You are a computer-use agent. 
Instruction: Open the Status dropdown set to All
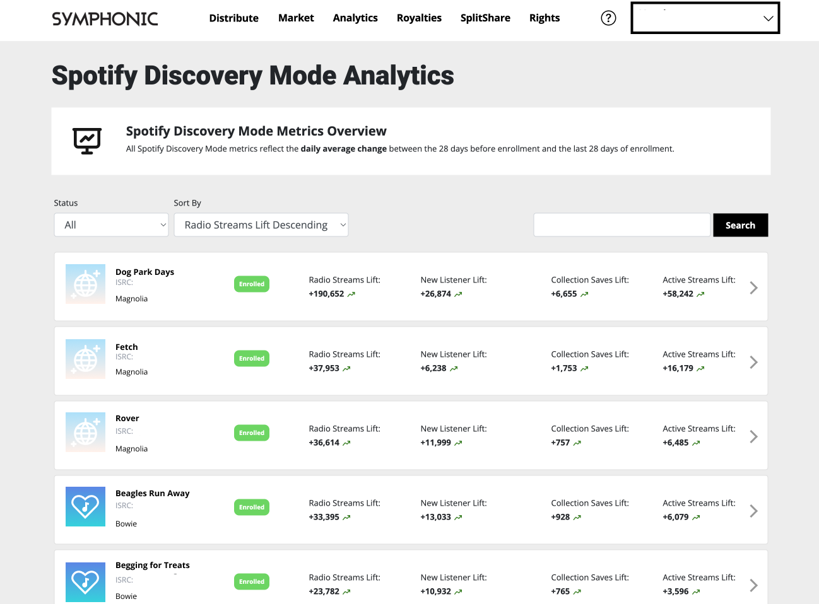pos(112,225)
